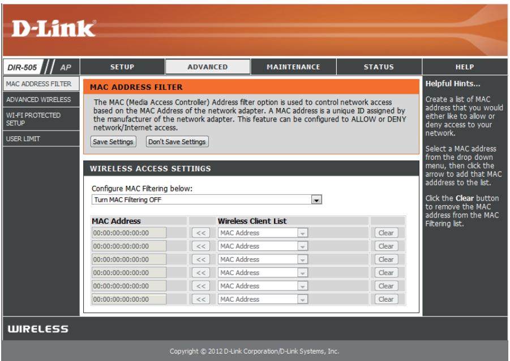Open the sixth row Wireless Client List dropdown
Viewport: 510px width, 361px height.
(263, 299)
